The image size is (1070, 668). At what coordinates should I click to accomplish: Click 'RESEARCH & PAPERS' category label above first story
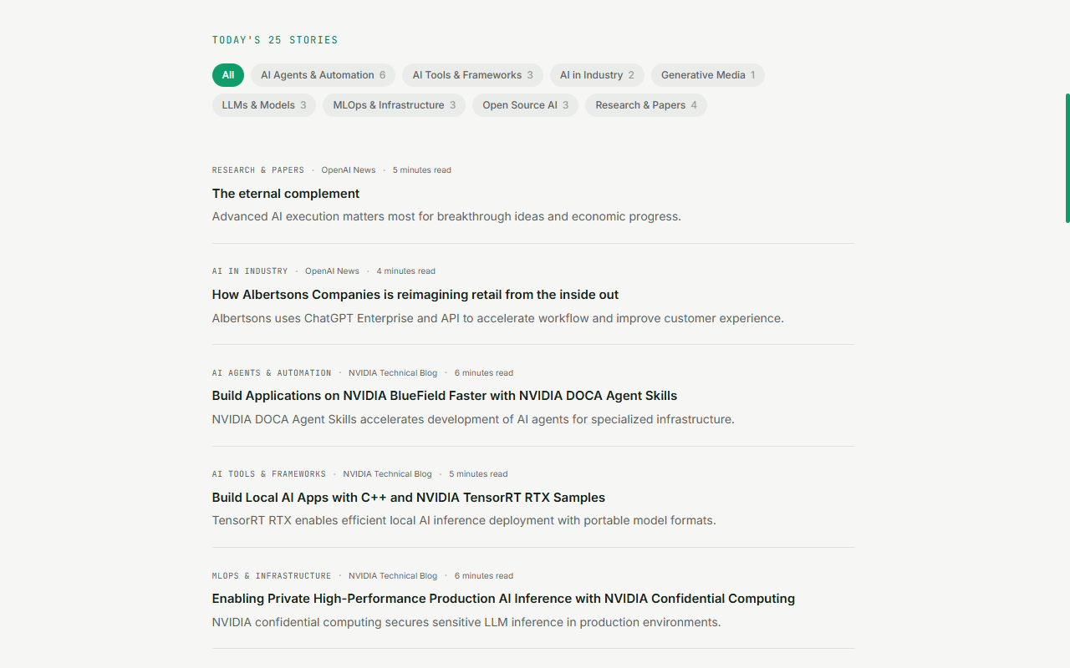pos(258,170)
